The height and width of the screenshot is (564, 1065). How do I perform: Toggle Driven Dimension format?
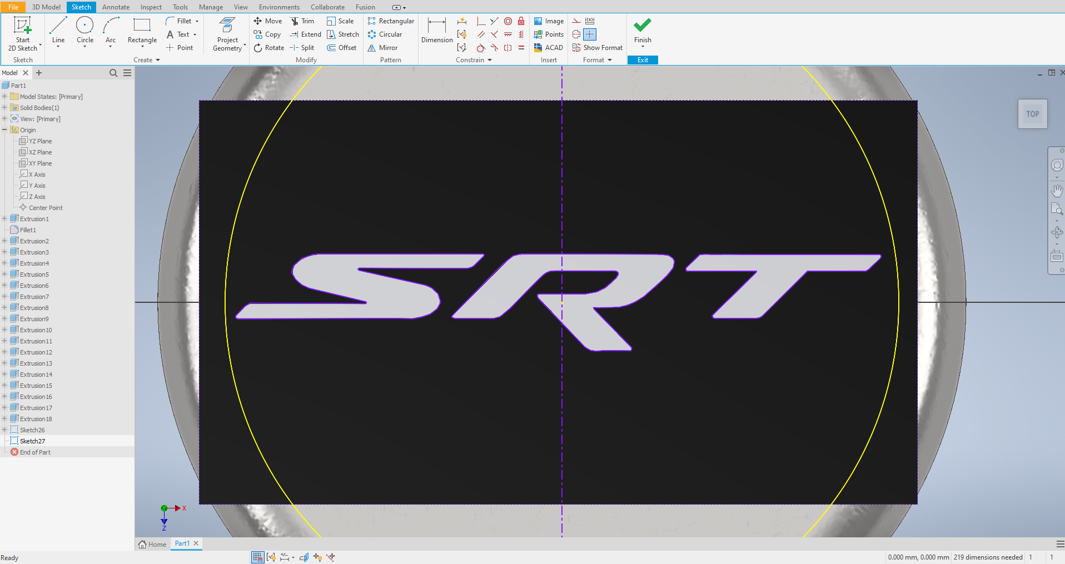tap(590, 21)
